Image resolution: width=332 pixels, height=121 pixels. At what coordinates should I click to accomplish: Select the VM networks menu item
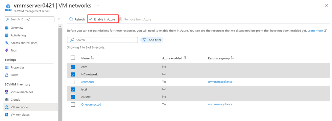point(31,107)
